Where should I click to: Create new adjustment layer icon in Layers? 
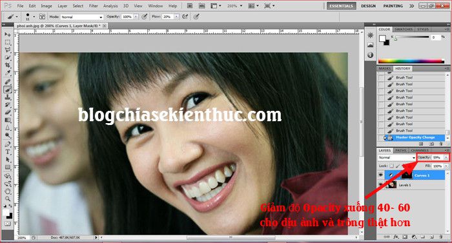click(414, 237)
